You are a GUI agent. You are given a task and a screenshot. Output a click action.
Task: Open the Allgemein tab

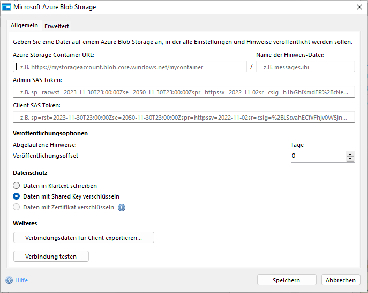pos(25,26)
